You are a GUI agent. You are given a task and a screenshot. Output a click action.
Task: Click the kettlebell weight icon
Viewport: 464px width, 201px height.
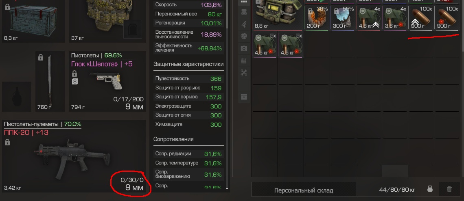point(430,189)
